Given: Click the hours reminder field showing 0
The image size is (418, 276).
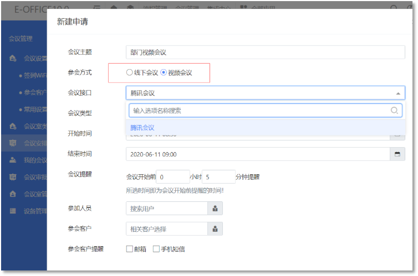Looking at the screenshot, I should (173, 177).
